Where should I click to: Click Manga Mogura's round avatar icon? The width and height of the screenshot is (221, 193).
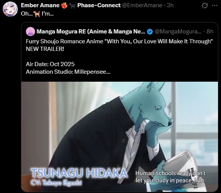[30, 32]
